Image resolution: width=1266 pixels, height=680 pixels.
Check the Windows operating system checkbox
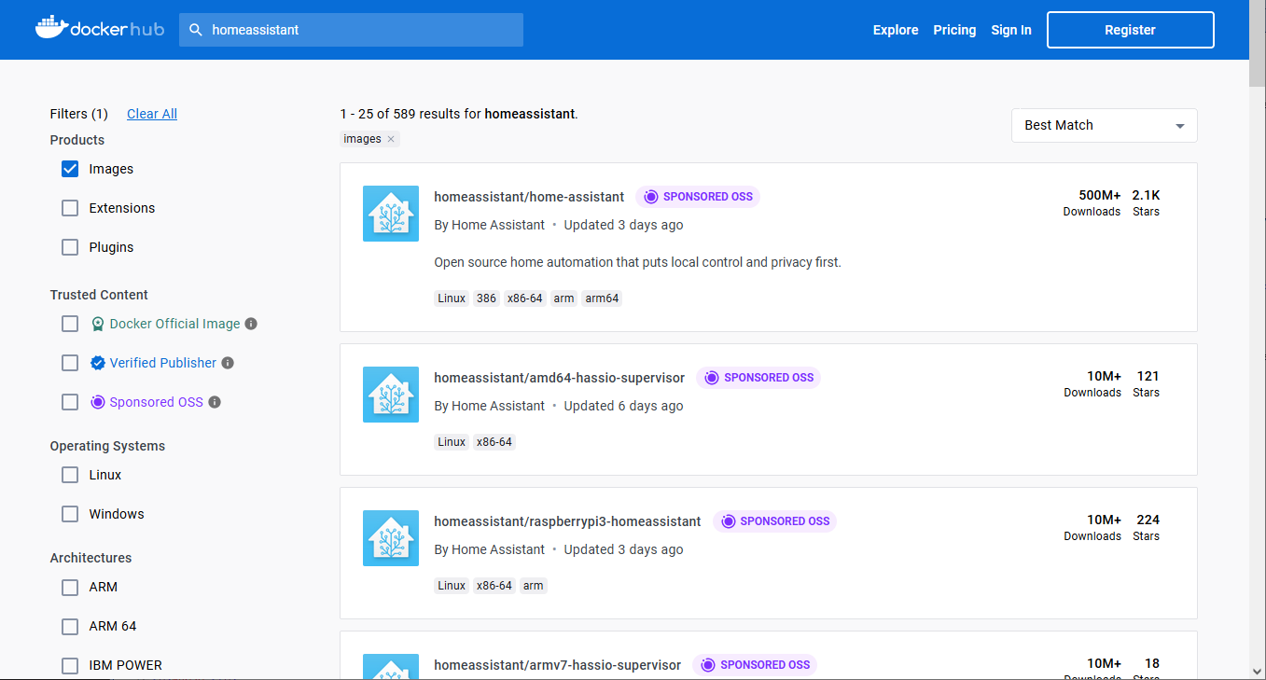[70, 514]
